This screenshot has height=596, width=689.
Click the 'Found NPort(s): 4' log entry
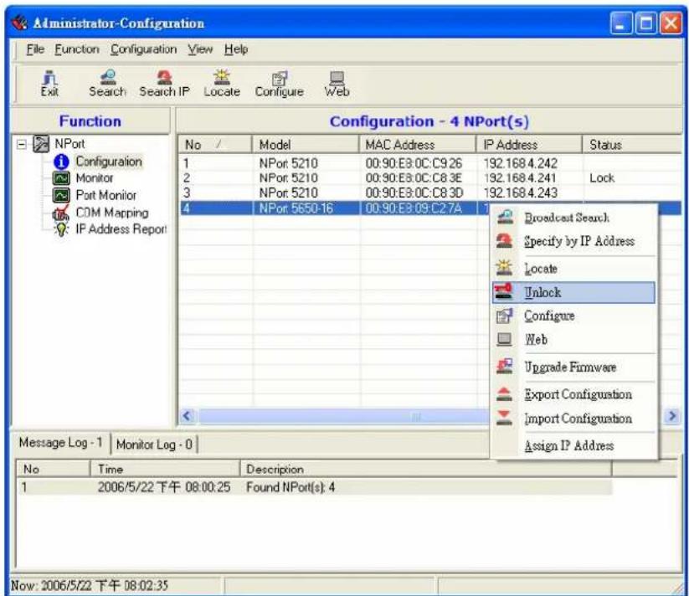(315, 487)
